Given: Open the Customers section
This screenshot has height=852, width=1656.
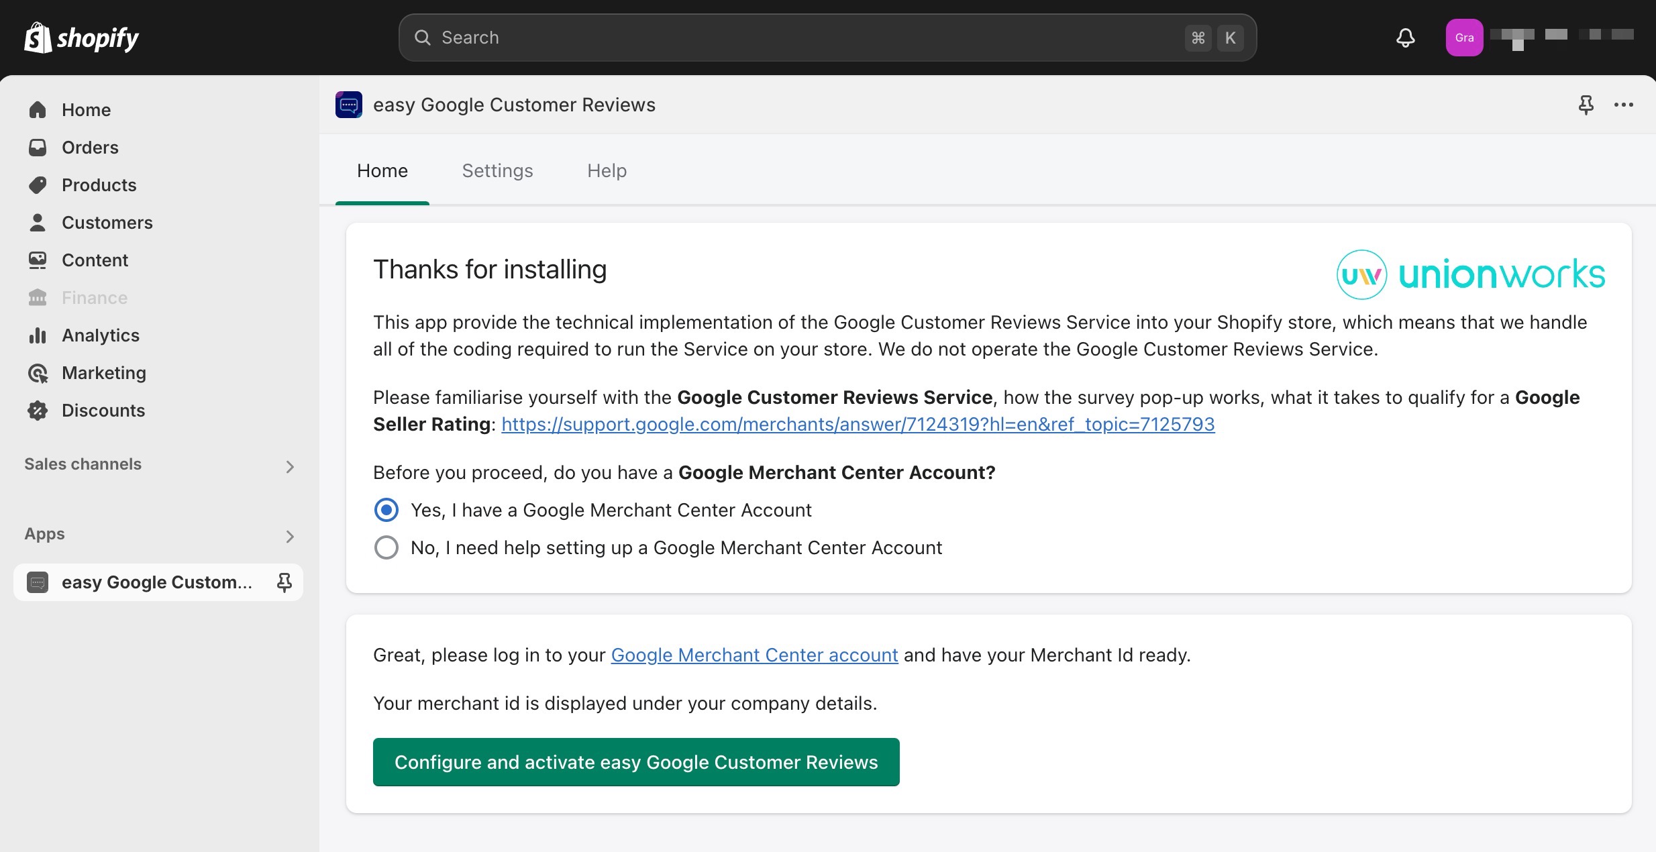Looking at the screenshot, I should pyautogui.click(x=107, y=222).
